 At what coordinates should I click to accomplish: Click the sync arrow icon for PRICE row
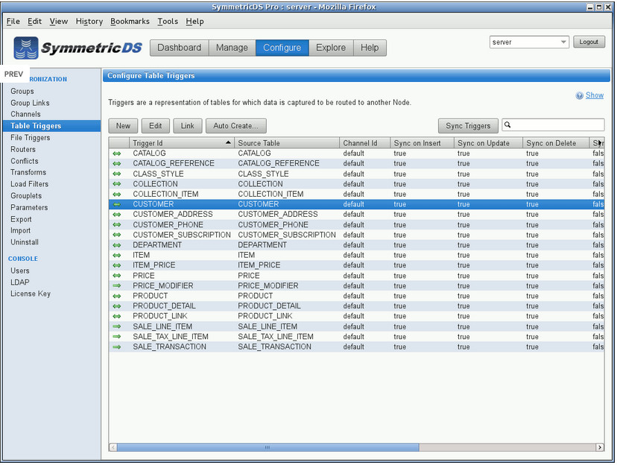117,276
